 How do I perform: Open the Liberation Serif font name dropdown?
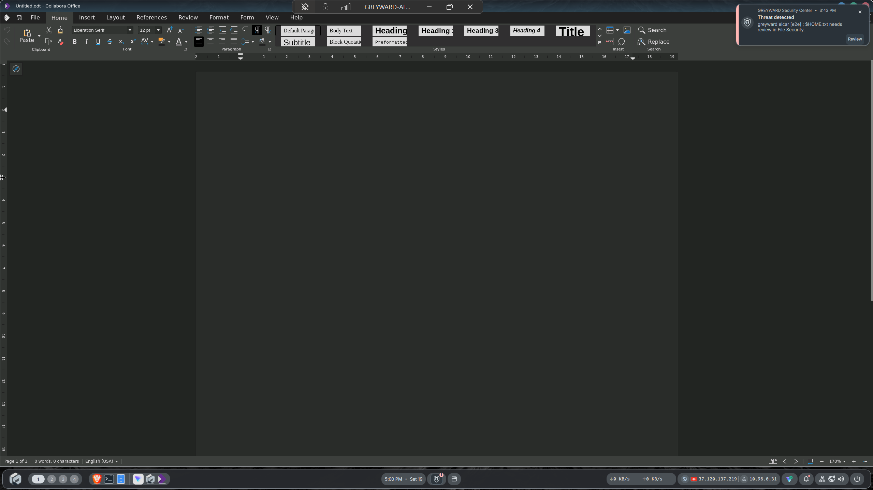point(130,30)
